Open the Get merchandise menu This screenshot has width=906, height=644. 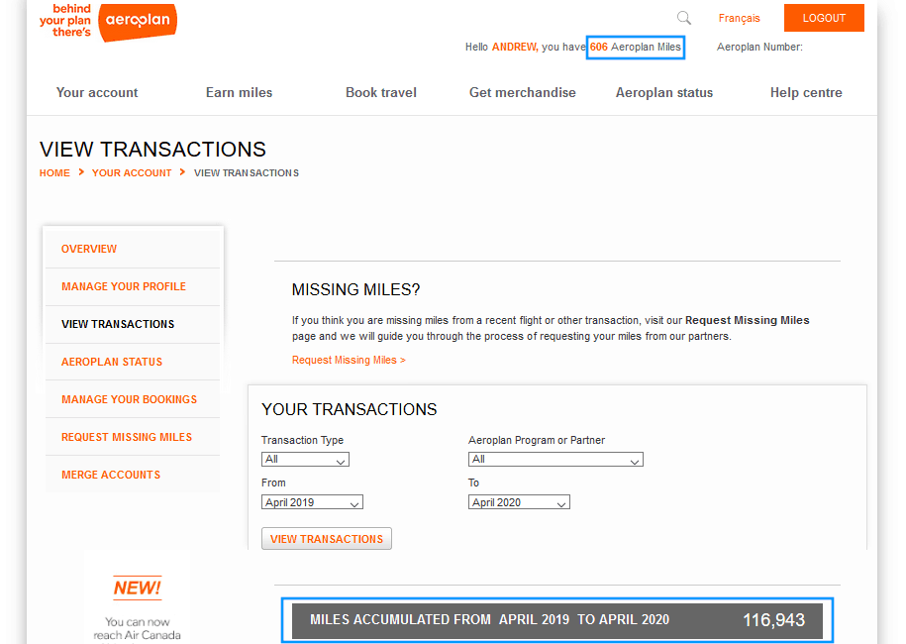pos(523,92)
